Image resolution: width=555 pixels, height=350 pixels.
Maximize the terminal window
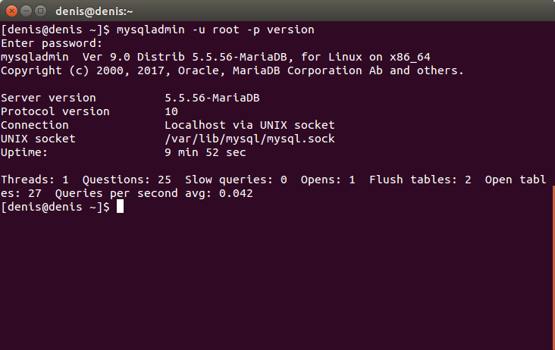click(41, 11)
